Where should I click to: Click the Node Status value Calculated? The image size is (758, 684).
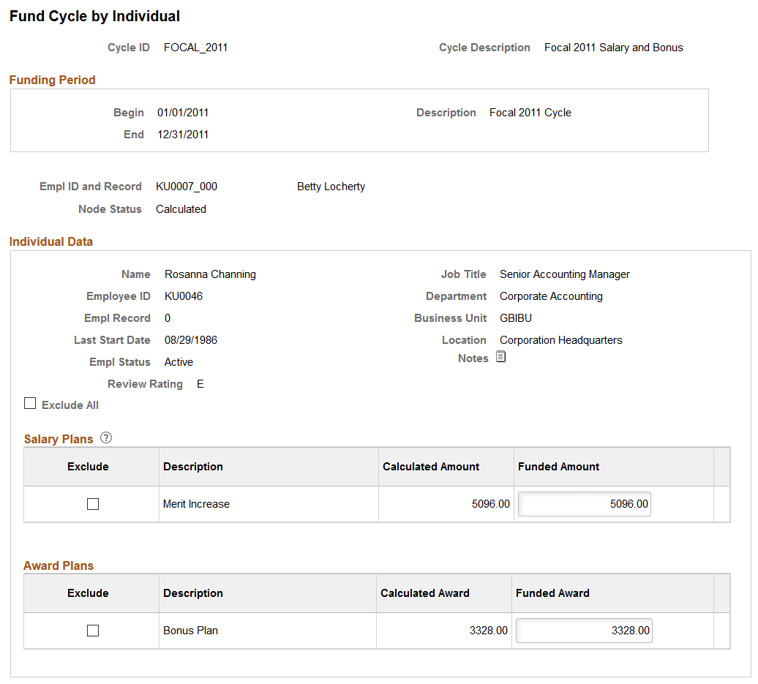point(180,208)
